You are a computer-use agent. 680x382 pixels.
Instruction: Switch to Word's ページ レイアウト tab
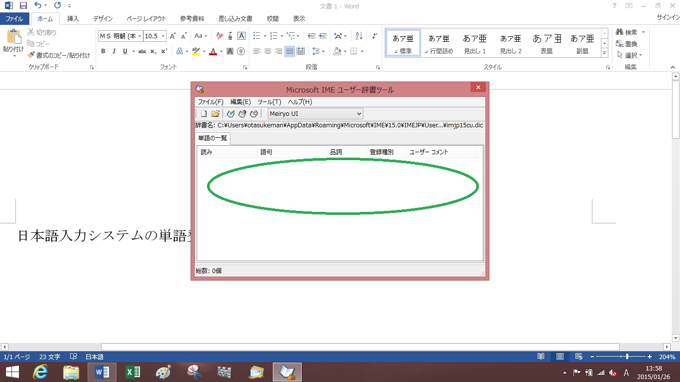click(146, 18)
